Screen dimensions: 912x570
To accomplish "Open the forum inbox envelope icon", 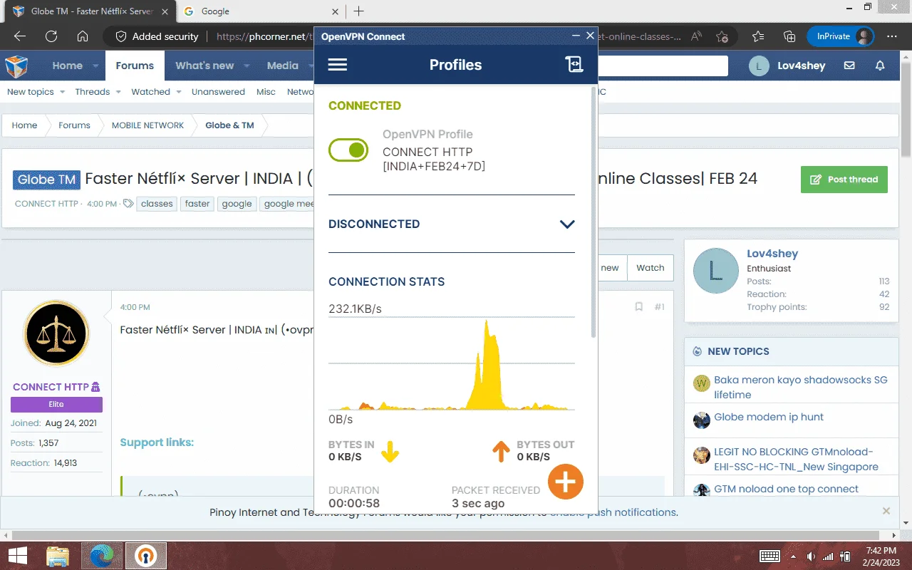I will [849, 66].
